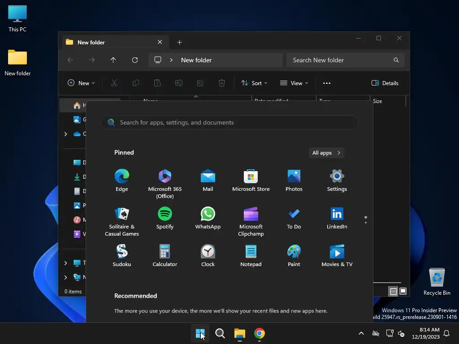Click the Search New folder box
This screenshot has height=344, width=459.
click(346, 60)
